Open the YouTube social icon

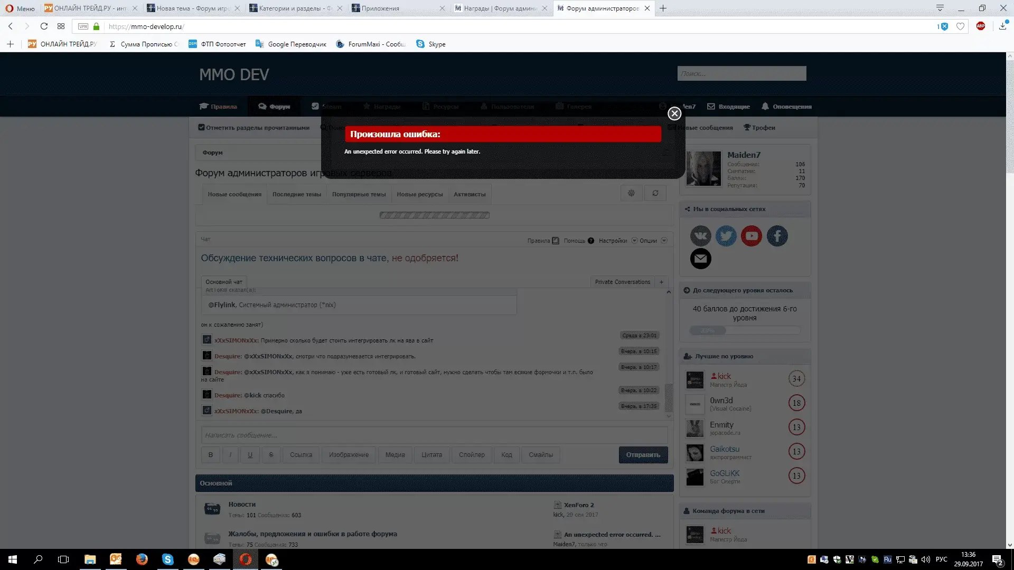tap(752, 236)
